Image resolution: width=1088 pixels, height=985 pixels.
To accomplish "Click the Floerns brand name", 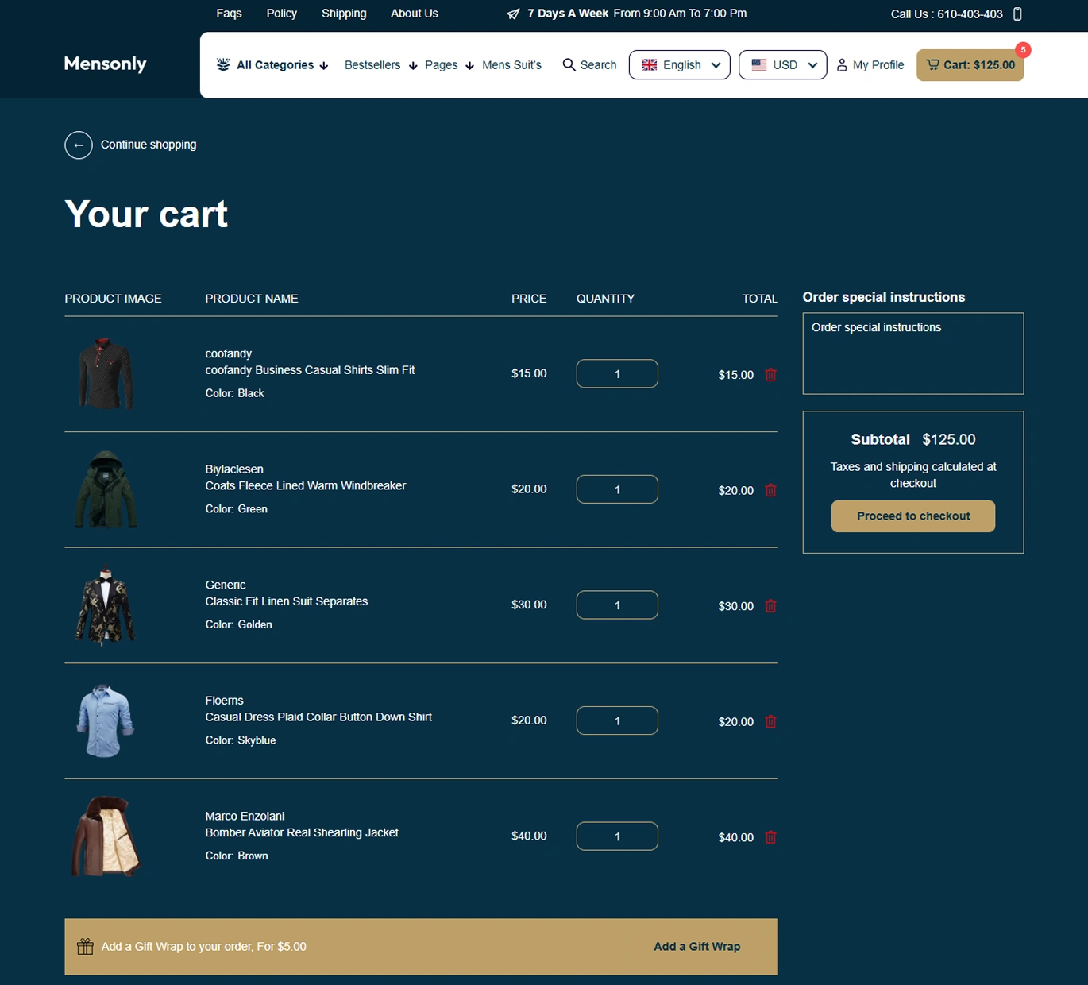I will coord(224,701).
